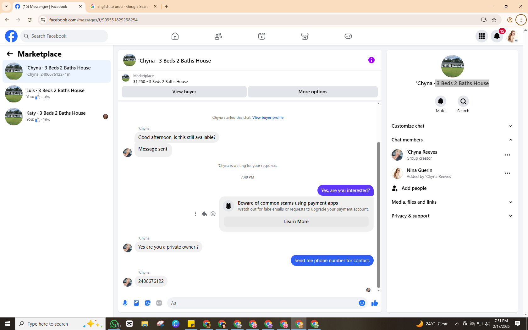The height and width of the screenshot is (330, 528).
Task: Select the 2406676122 message bubble
Action: 151,281
